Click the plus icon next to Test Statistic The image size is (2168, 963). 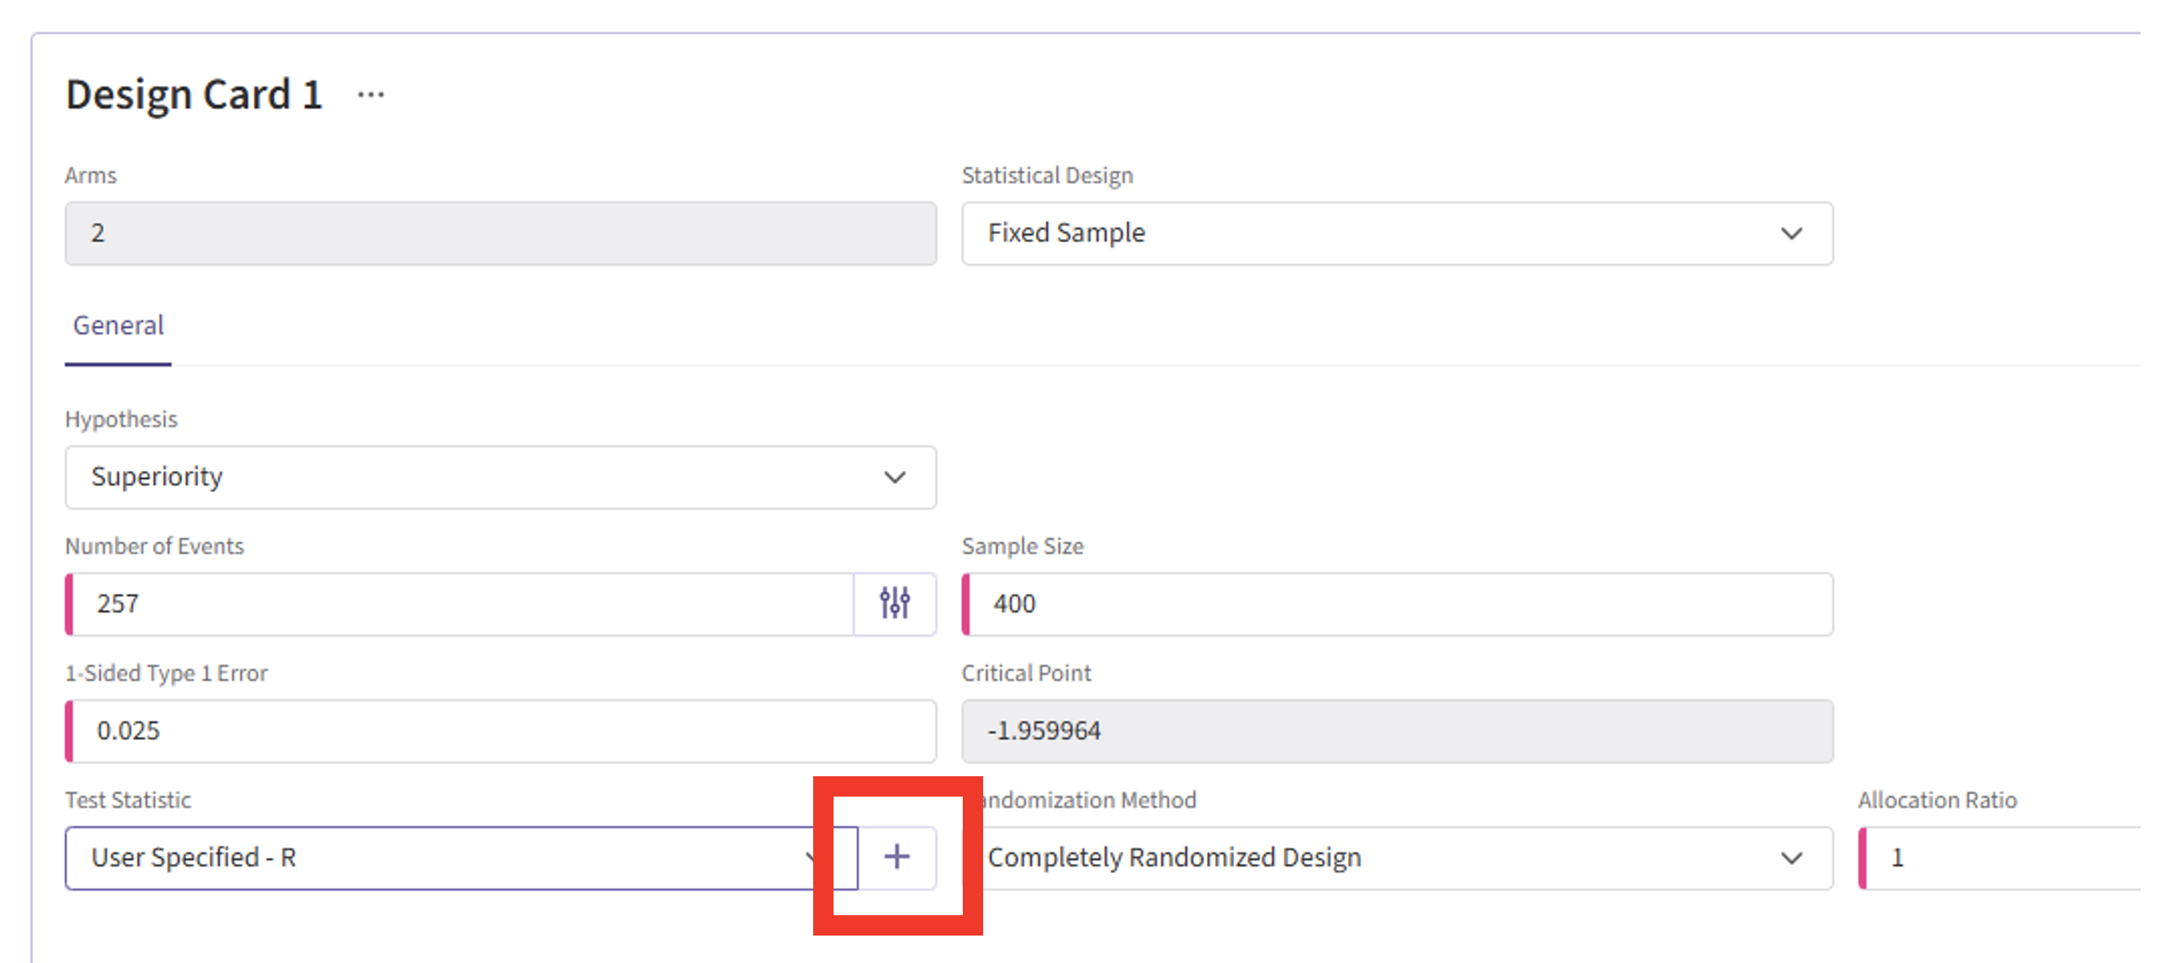(x=896, y=857)
